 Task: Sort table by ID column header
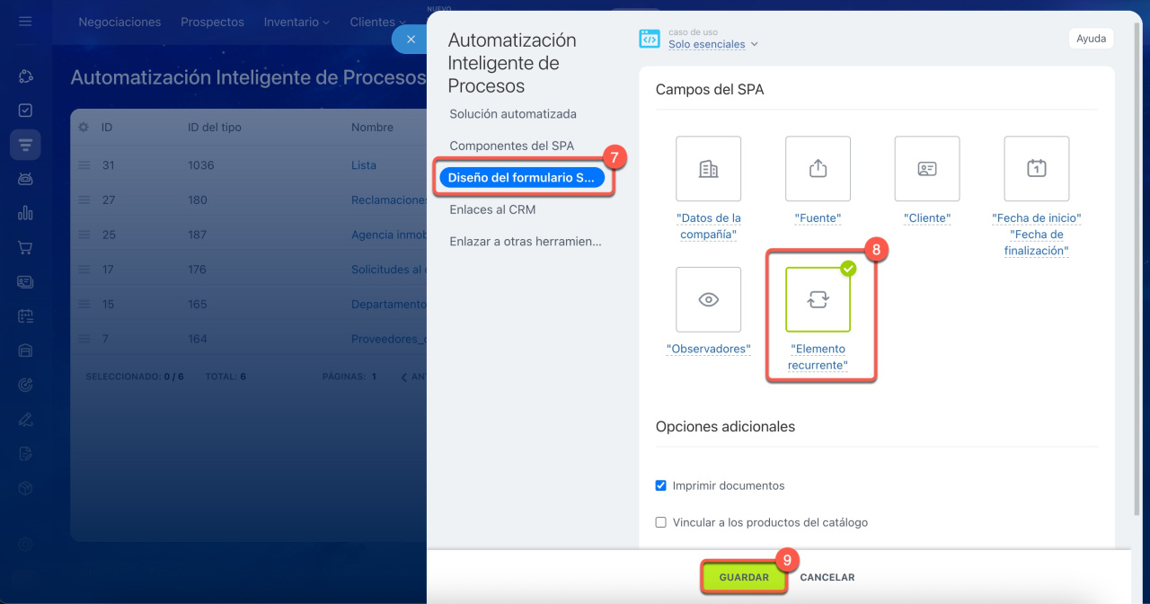[106, 128]
